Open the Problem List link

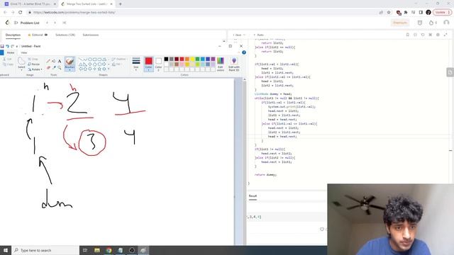pyautogui.click(x=30, y=23)
